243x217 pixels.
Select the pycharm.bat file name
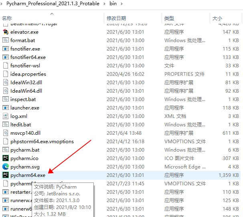click(25, 150)
